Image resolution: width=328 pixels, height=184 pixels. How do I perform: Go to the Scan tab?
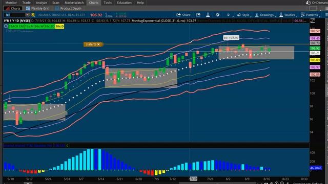56,3
